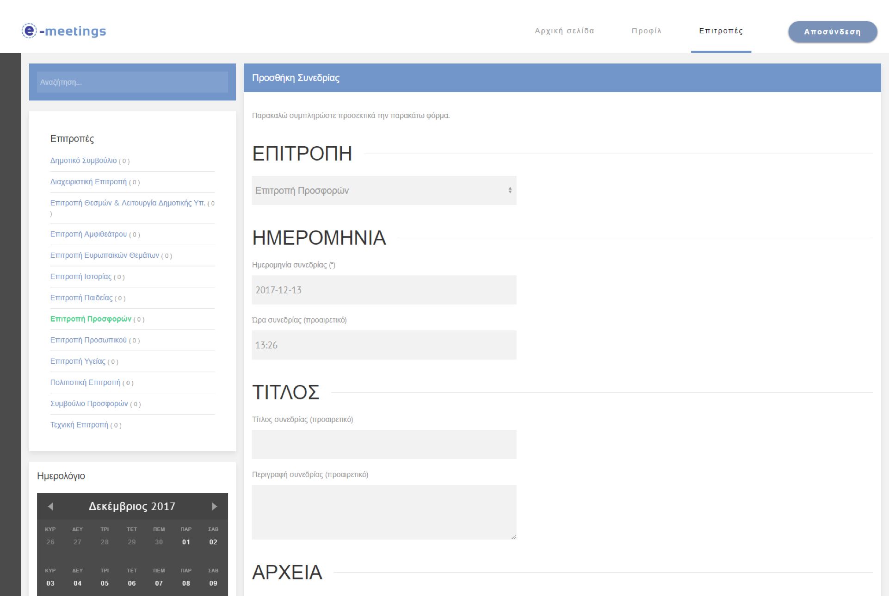
Task: Open the Προφίλ menu item
Action: point(646,31)
